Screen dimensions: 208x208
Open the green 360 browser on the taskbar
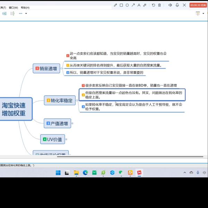[x=103, y=173]
